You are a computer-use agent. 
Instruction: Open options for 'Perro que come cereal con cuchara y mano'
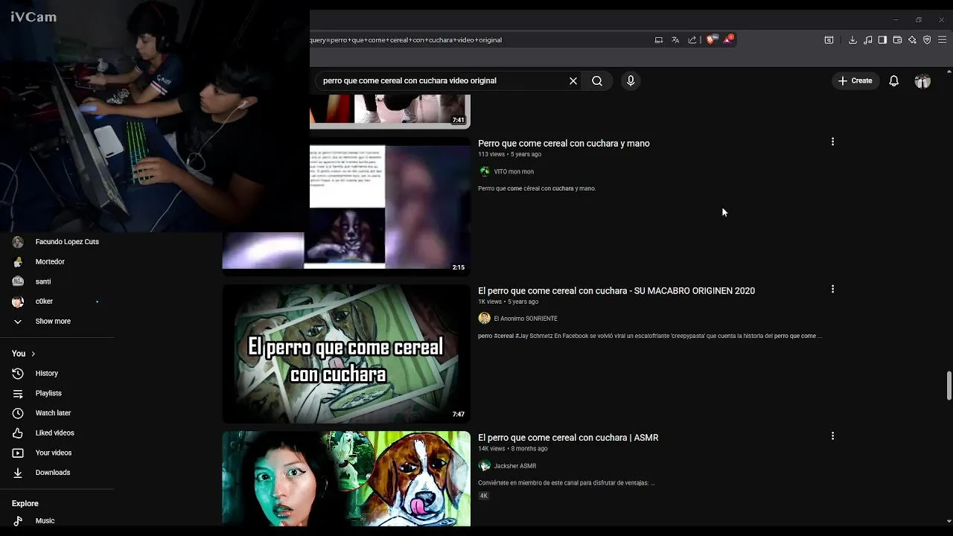(832, 141)
